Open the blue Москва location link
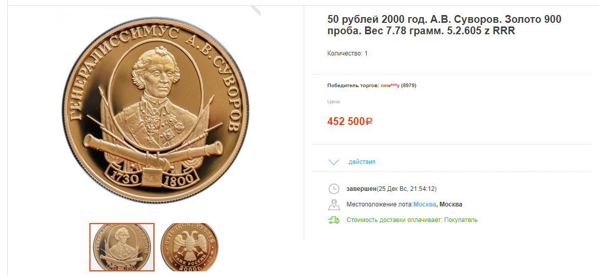 click(x=424, y=204)
